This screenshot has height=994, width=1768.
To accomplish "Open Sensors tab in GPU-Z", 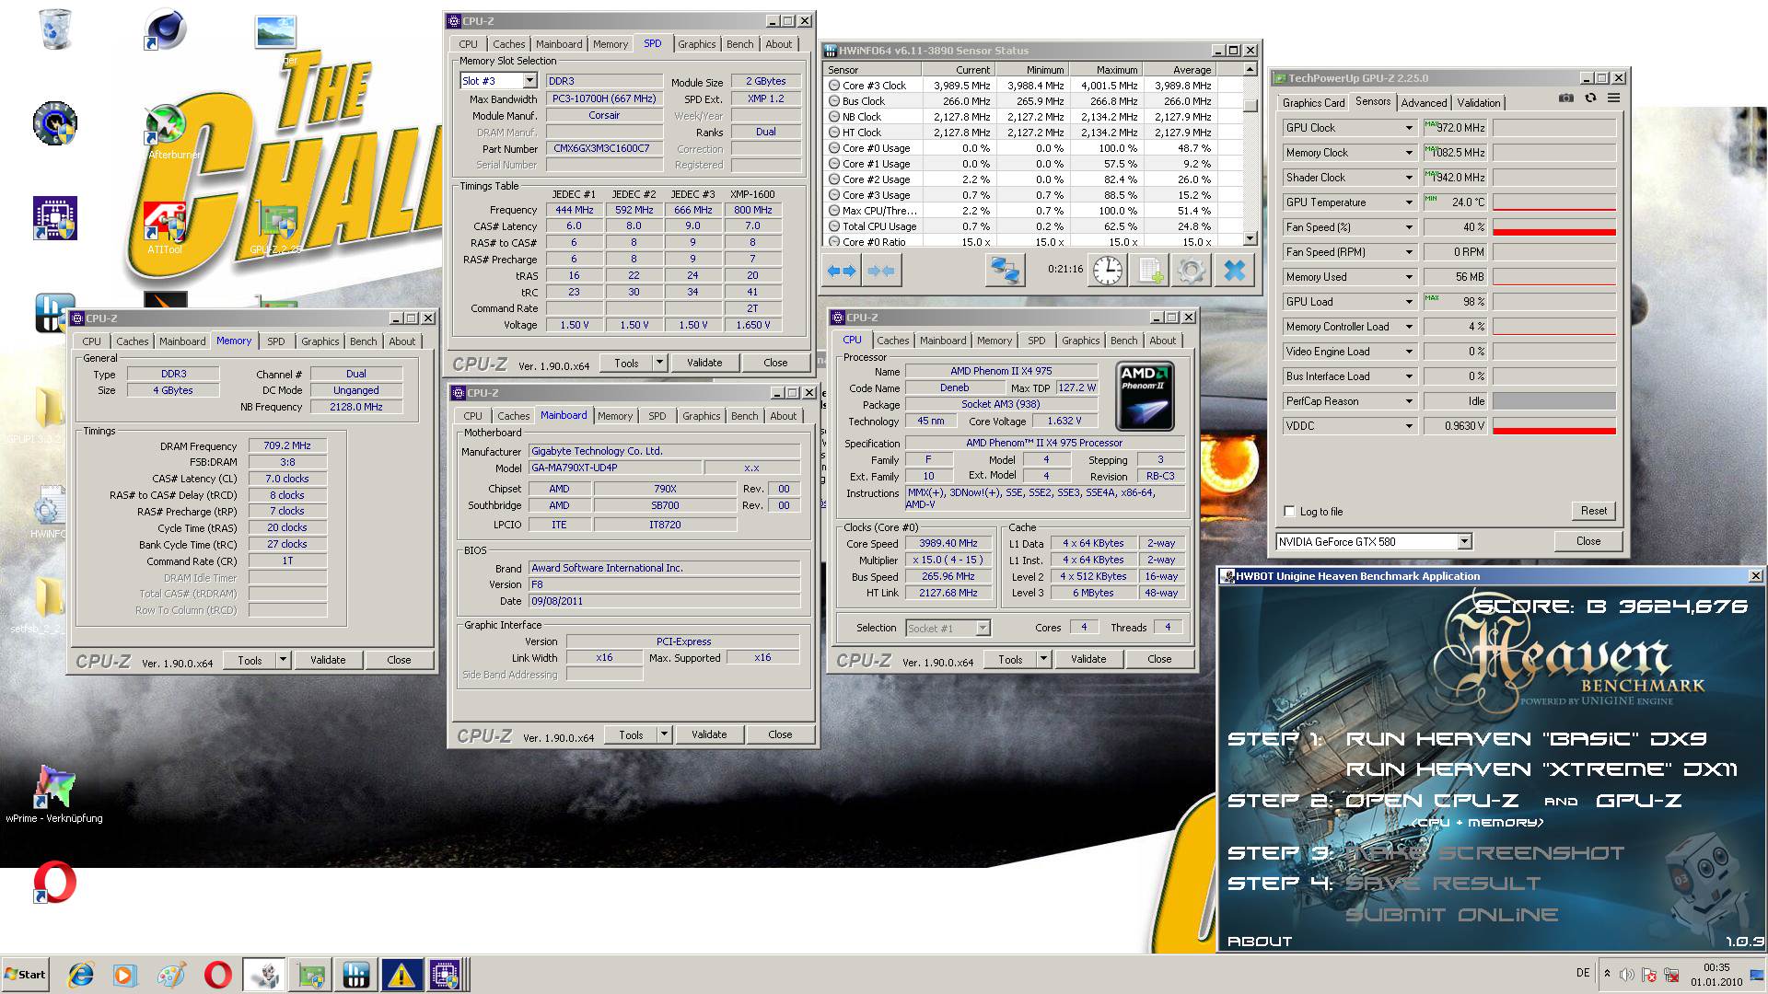I will 1373,101.
